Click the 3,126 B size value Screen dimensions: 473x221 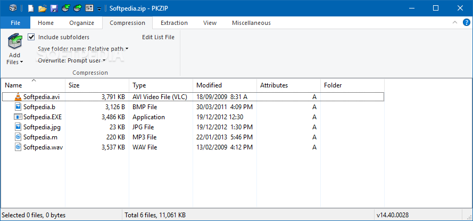point(115,107)
